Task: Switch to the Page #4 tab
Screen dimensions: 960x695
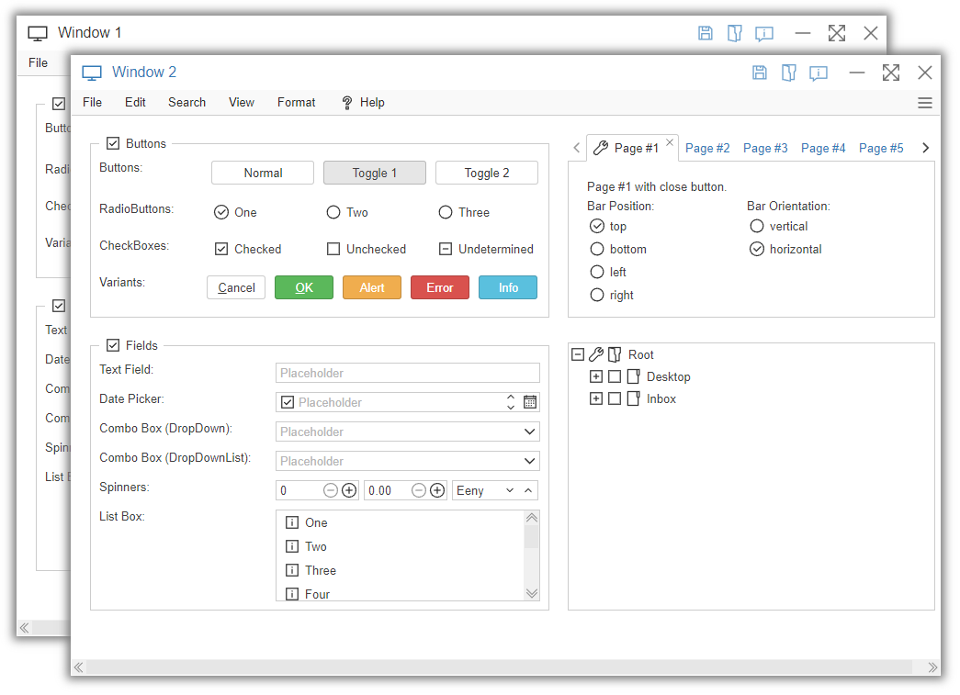Action: [823, 148]
